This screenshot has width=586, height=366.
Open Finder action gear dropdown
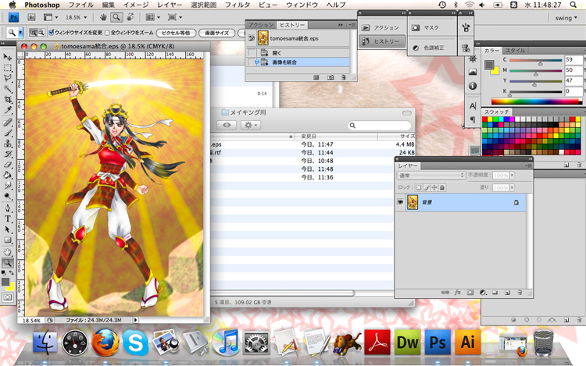pyautogui.click(x=250, y=126)
